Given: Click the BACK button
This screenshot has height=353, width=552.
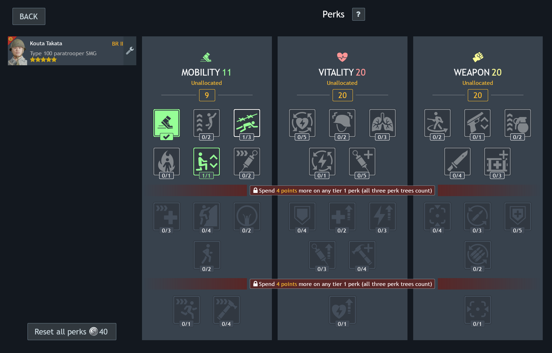Looking at the screenshot, I should (29, 16).
